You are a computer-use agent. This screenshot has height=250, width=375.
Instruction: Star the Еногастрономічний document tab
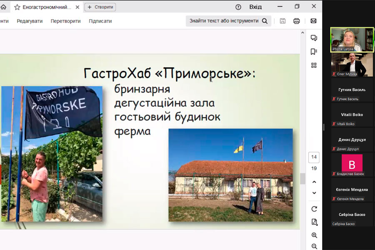(x=17, y=7)
